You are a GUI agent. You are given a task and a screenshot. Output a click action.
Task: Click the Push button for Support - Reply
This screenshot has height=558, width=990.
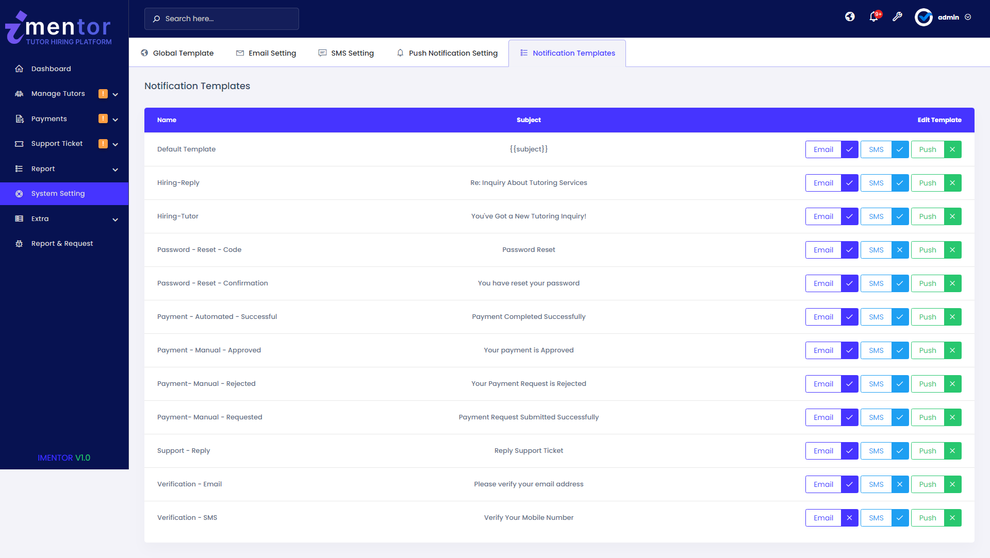tap(927, 450)
